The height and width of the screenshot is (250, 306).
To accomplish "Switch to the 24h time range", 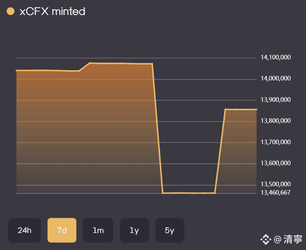I will click(x=24, y=230).
